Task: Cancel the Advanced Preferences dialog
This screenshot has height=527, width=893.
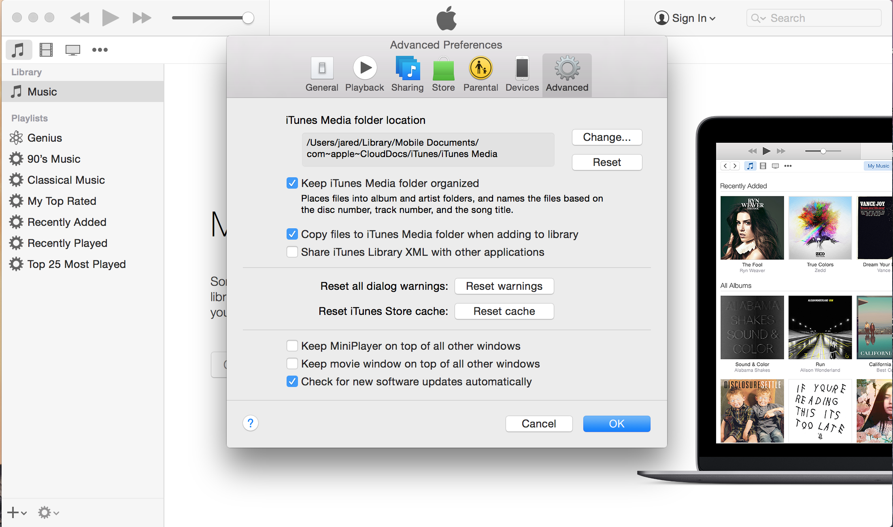Action: tap(539, 424)
